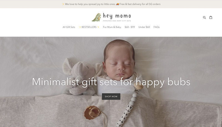Screen dimensions: 222x127
Task: Visit the FAQs page
Action: pyautogui.click(x=157, y=27)
